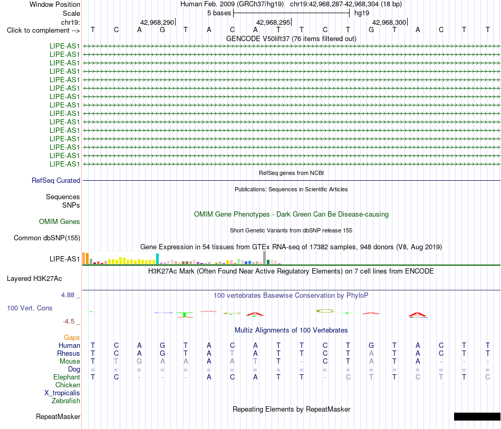The height and width of the screenshot is (429, 501).
Task: Click the '5 bases' scale bar label
Action: click(x=219, y=13)
